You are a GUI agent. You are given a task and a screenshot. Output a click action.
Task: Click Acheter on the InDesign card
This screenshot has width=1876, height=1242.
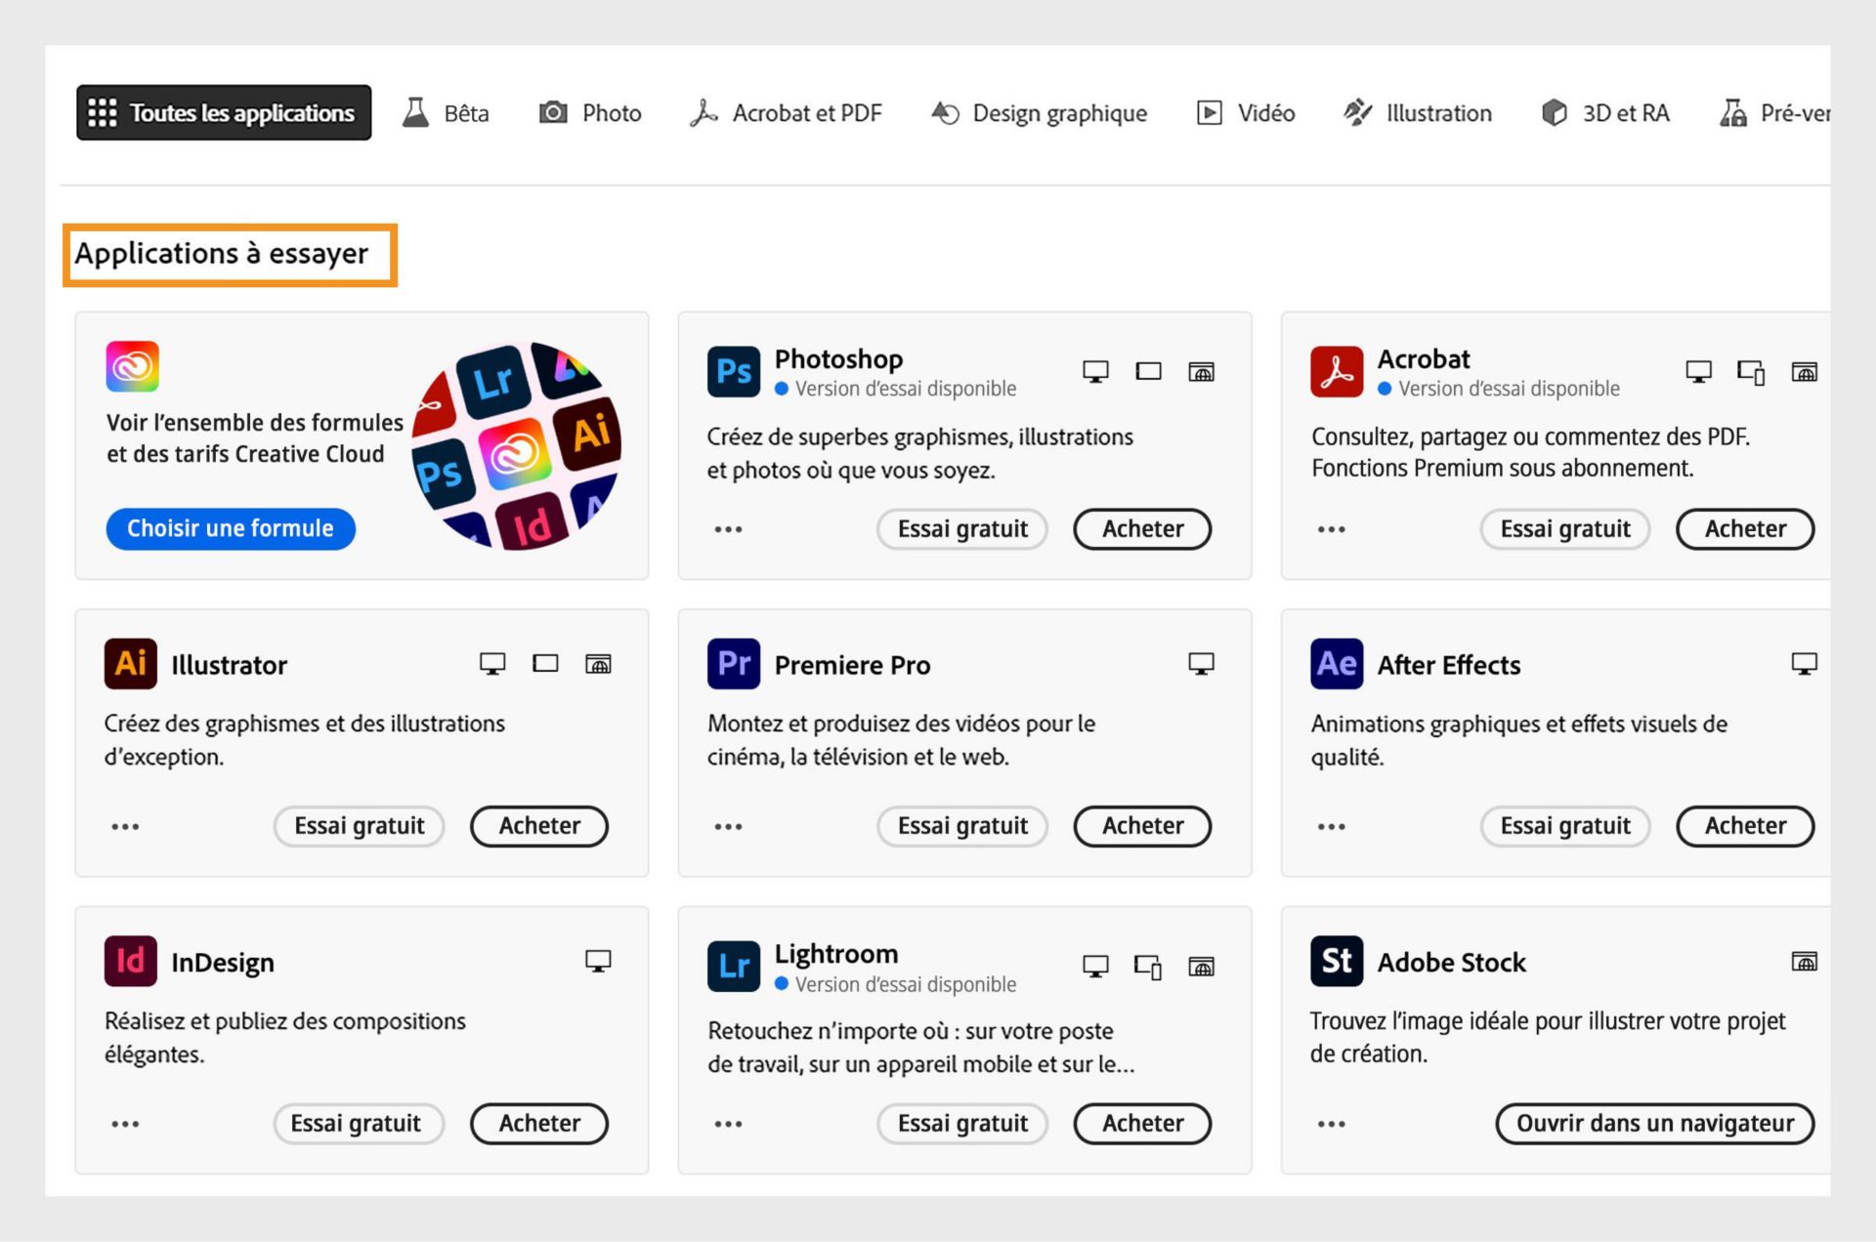click(x=539, y=1124)
